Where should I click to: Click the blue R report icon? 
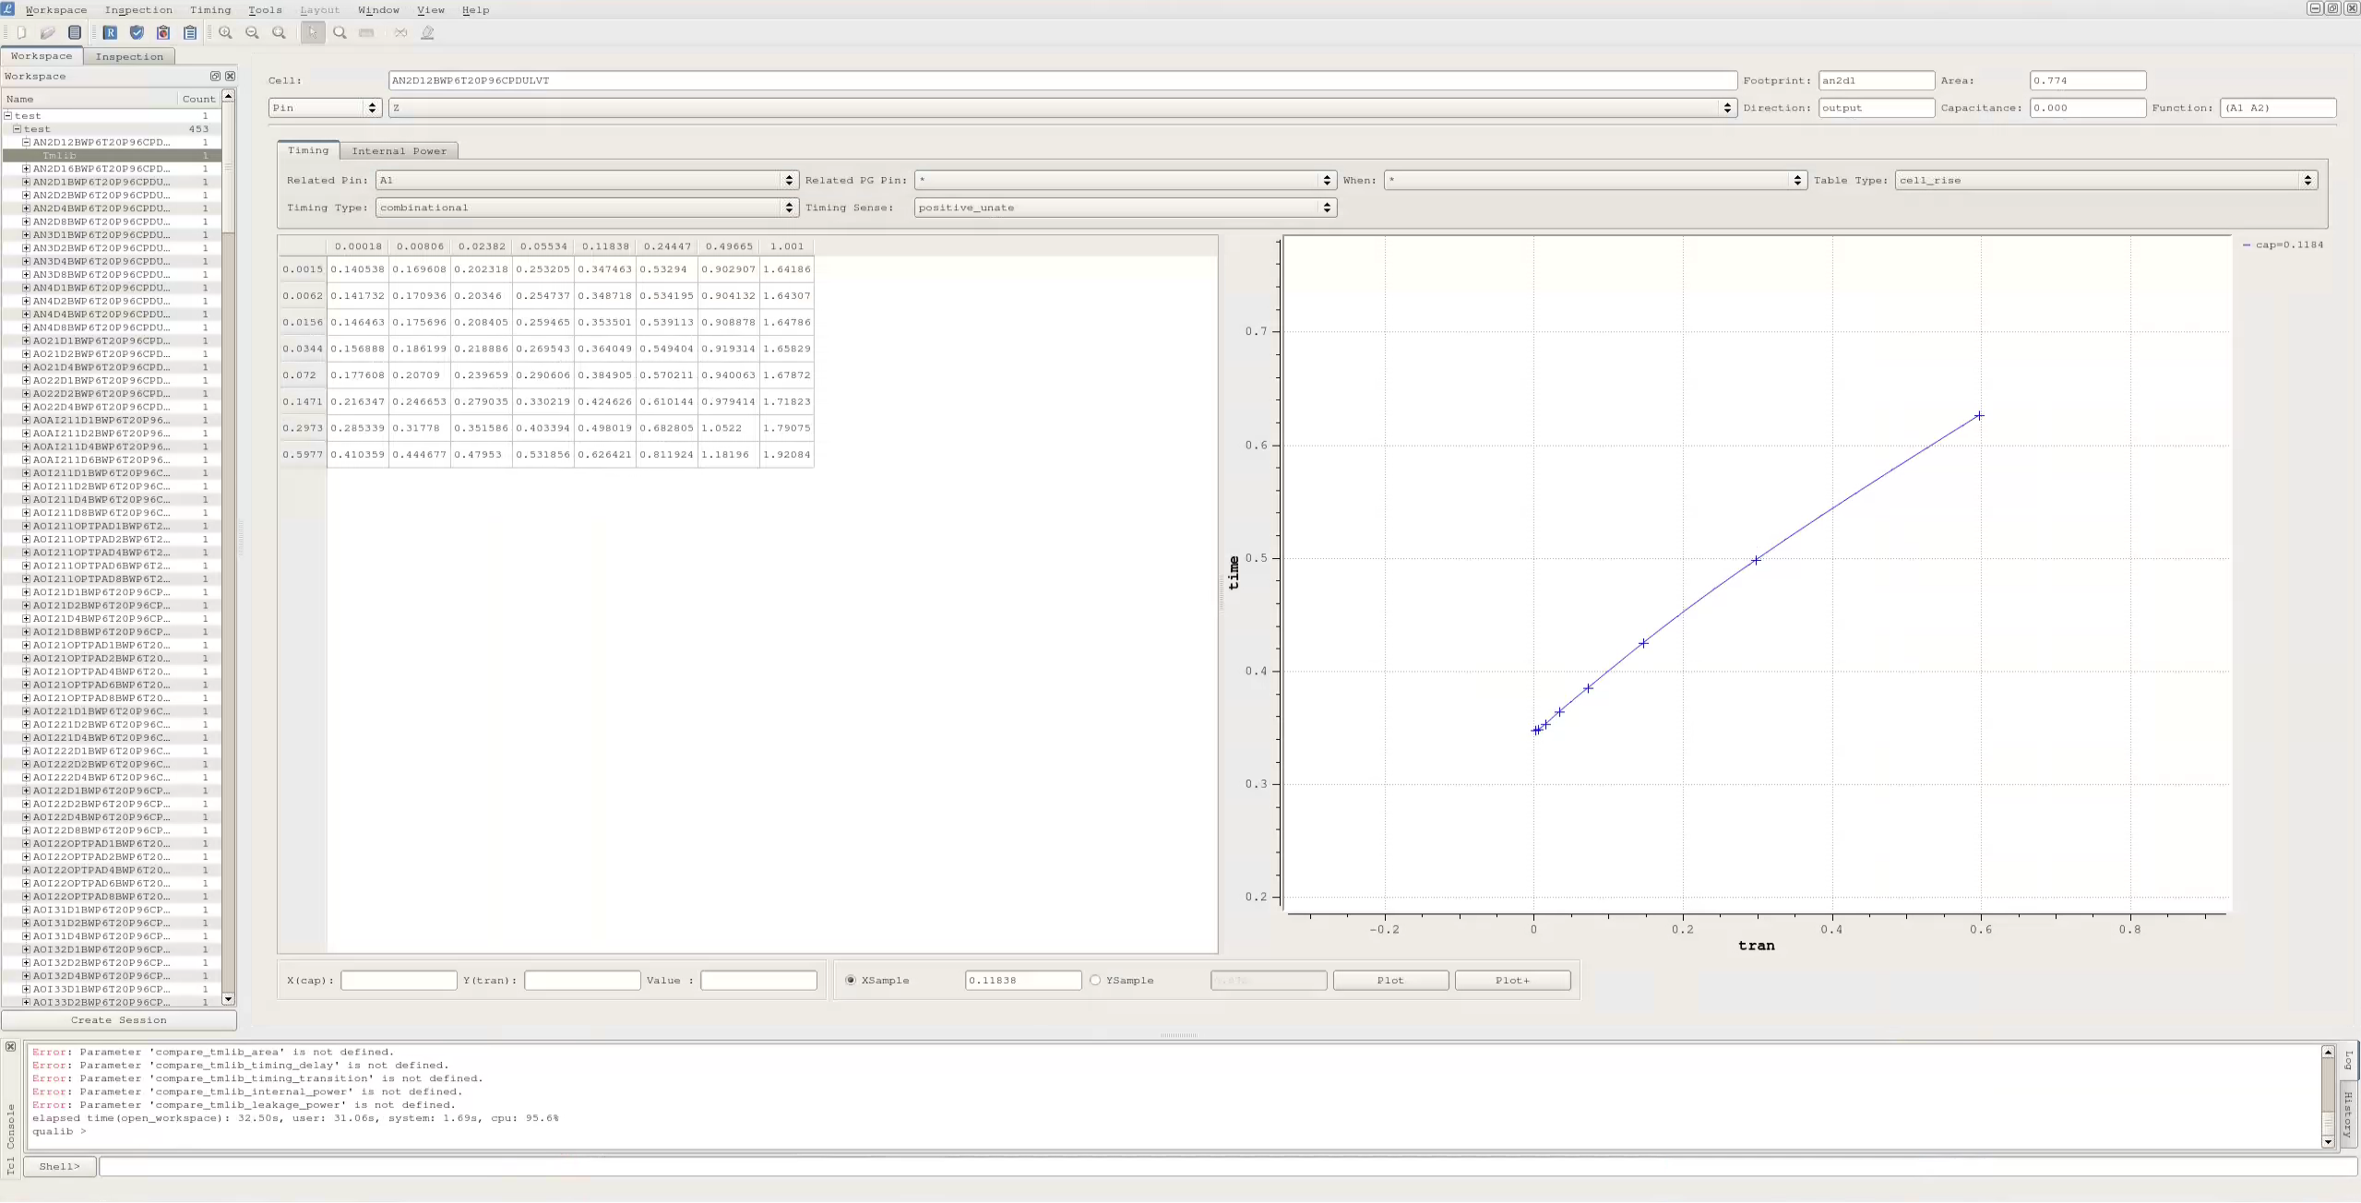coord(110,32)
